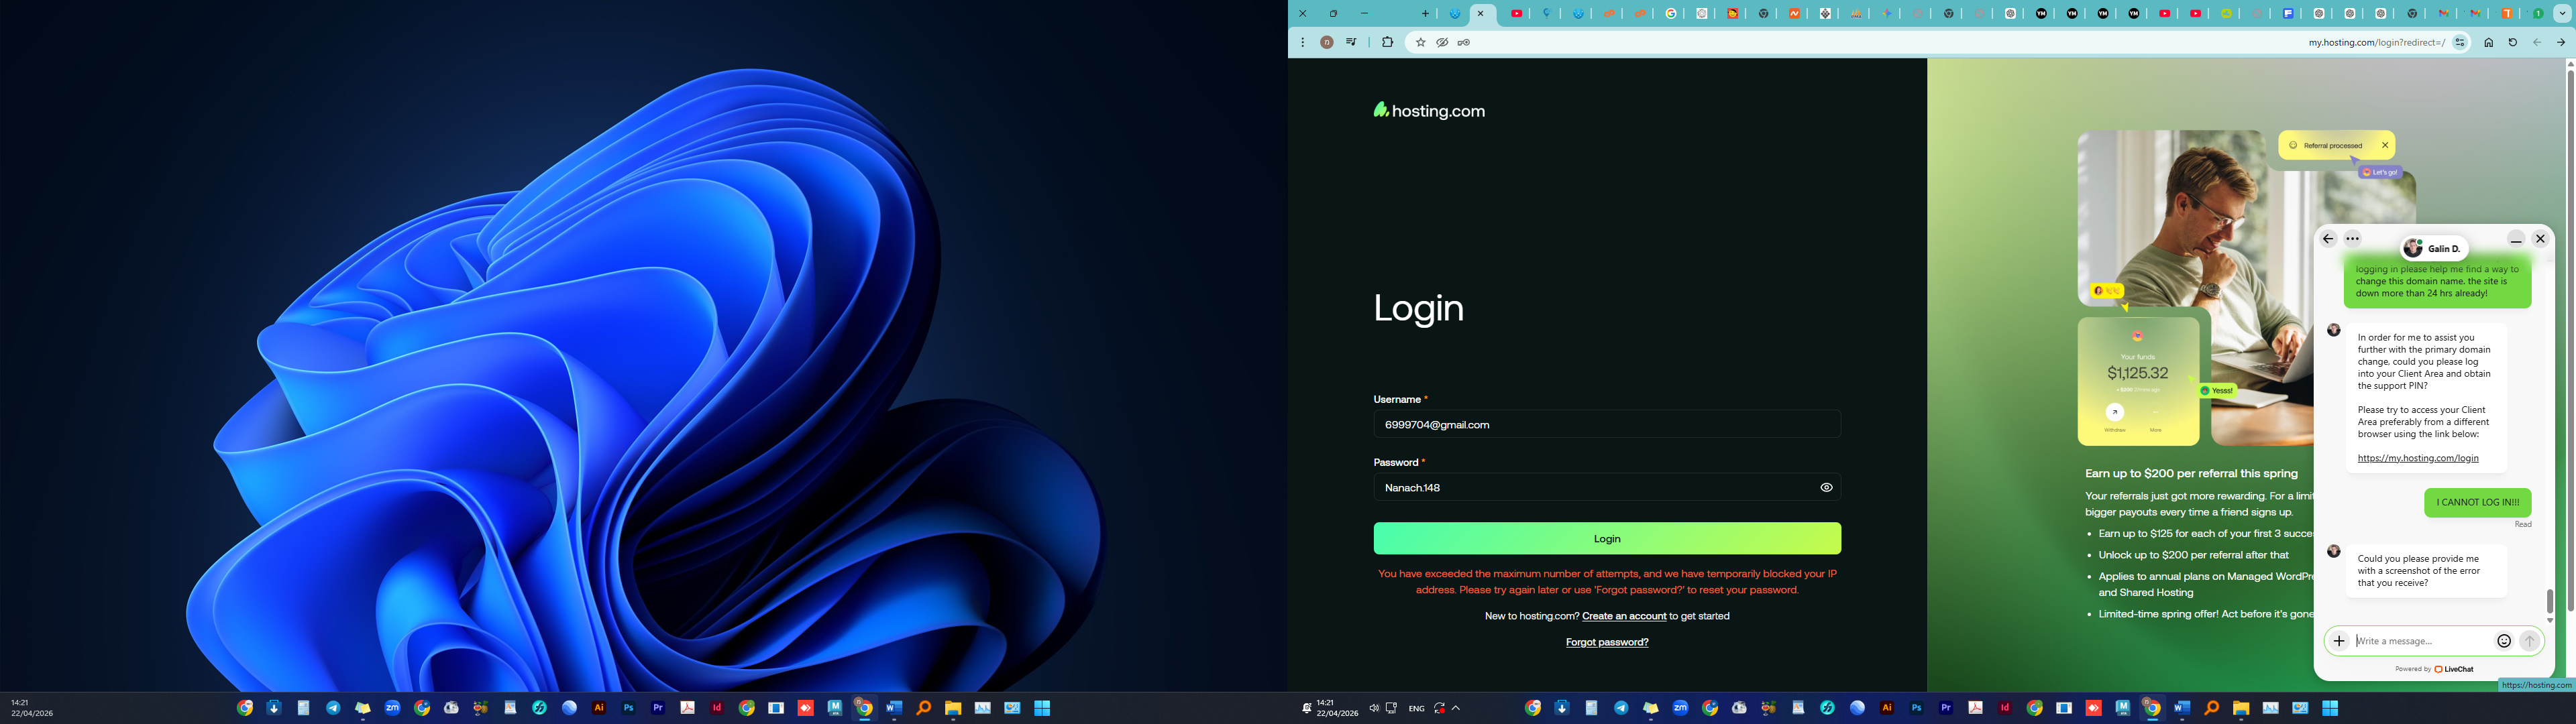Reload the hosting.com login page
This screenshot has height=724, width=2576.
point(2512,43)
